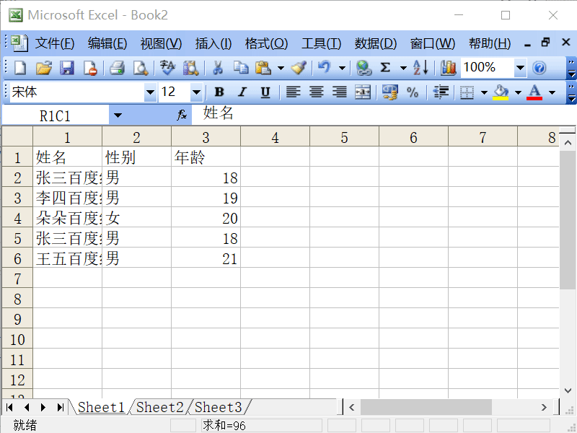
Task: Toggle underline formatting
Action: pyautogui.click(x=265, y=92)
